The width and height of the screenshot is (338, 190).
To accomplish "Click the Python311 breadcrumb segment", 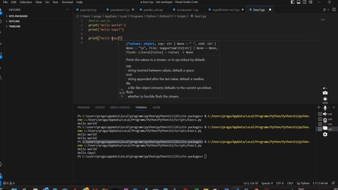I will [x=166, y=16].
